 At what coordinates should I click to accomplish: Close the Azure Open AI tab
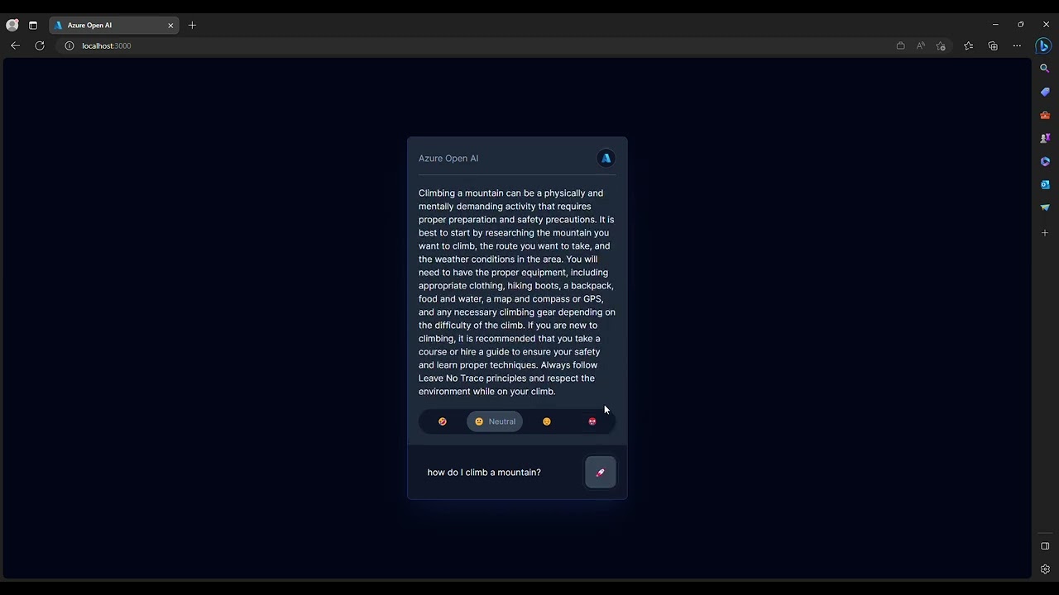[170, 25]
